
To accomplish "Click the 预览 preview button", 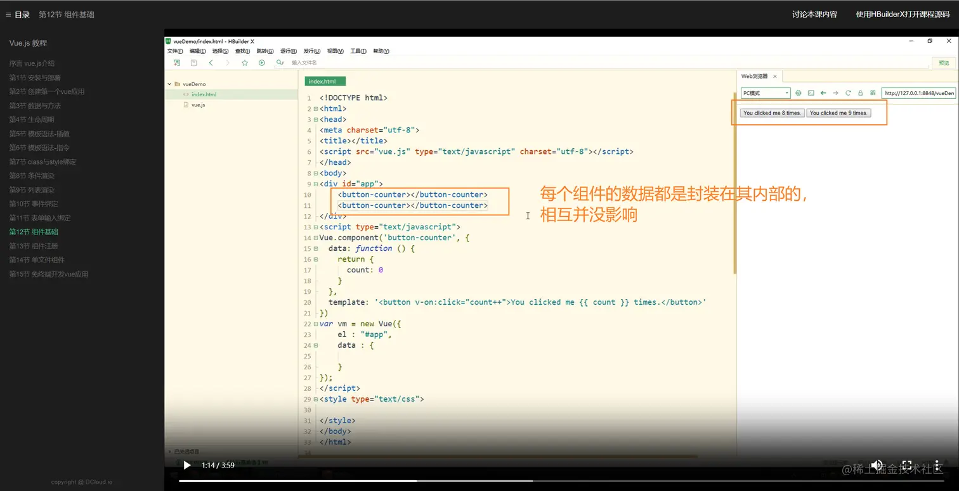I will [x=944, y=63].
